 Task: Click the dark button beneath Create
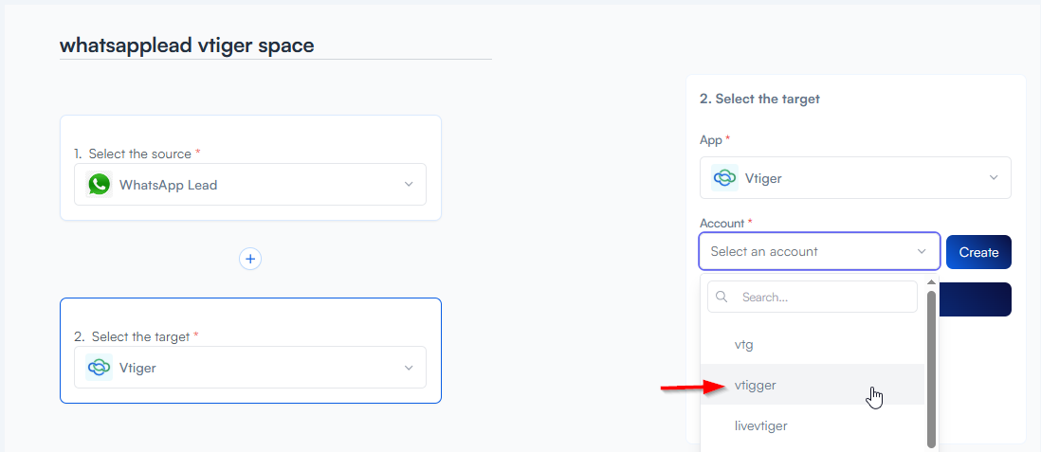coord(977,299)
